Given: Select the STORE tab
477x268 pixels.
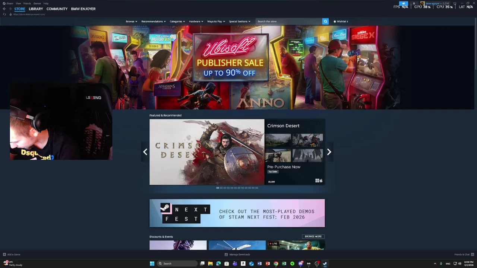Looking at the screenshot, I should (x=20, y=9).
